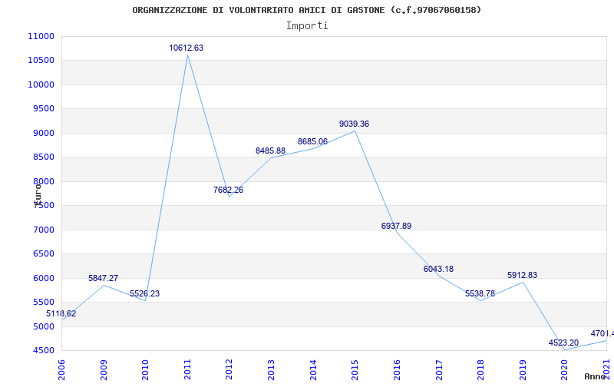Click the 2011 year label
614x384 pixels.
coord(187,369)
